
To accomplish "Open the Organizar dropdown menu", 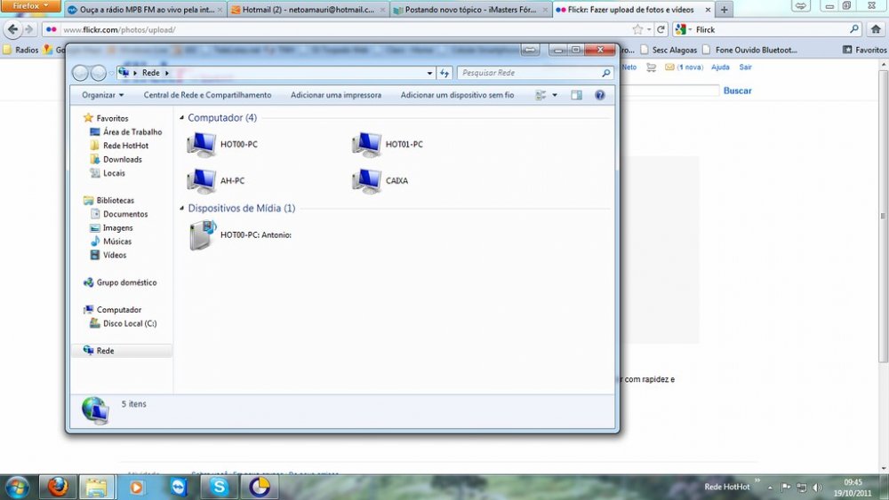I will [102, 95].
